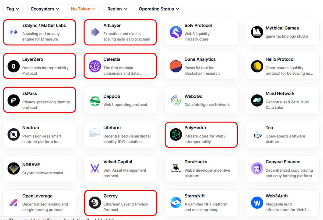Open the Solv Protocol project title
The image size is (323, 220).
pos(198,26)
